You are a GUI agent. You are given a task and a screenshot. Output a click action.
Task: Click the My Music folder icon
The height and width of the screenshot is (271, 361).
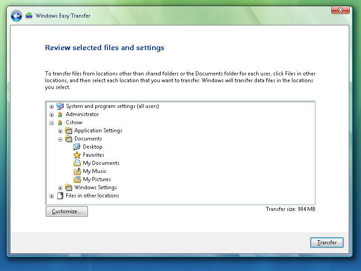click(77, 171)
